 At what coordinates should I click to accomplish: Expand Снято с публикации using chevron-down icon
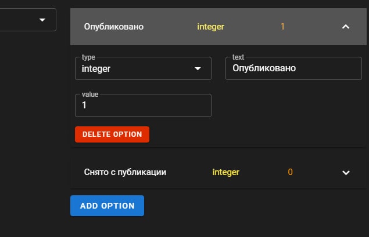click(346, 173)
